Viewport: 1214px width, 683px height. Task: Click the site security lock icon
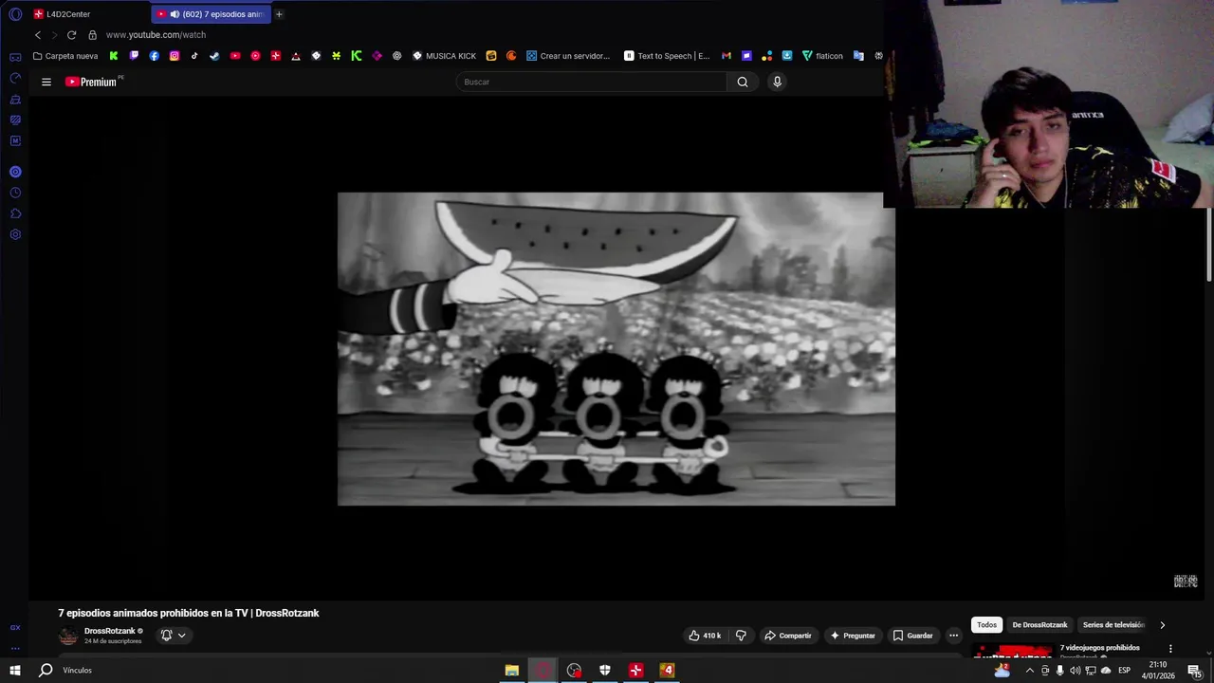coord(92,35)
